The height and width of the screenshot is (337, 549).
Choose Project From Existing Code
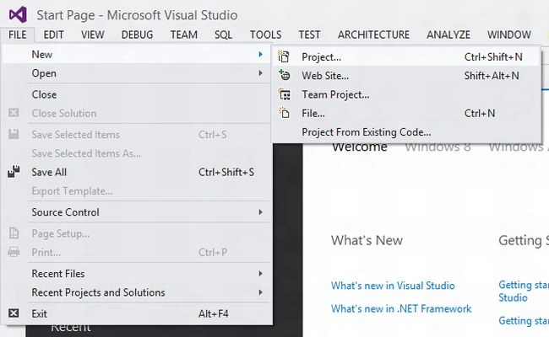(x=367, y=132)
